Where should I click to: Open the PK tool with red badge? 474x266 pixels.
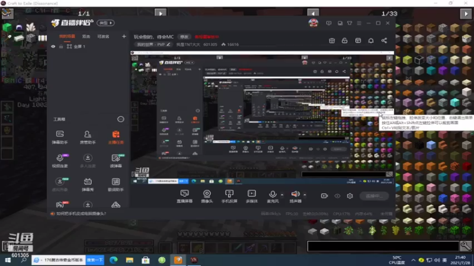coord(60,204)
